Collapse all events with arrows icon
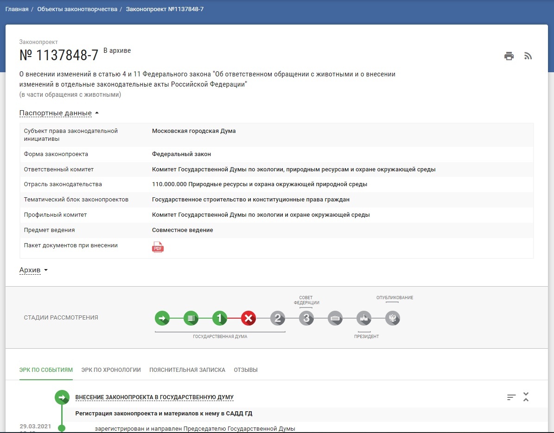The image size is (554, 433). click(x=526, y=397)
